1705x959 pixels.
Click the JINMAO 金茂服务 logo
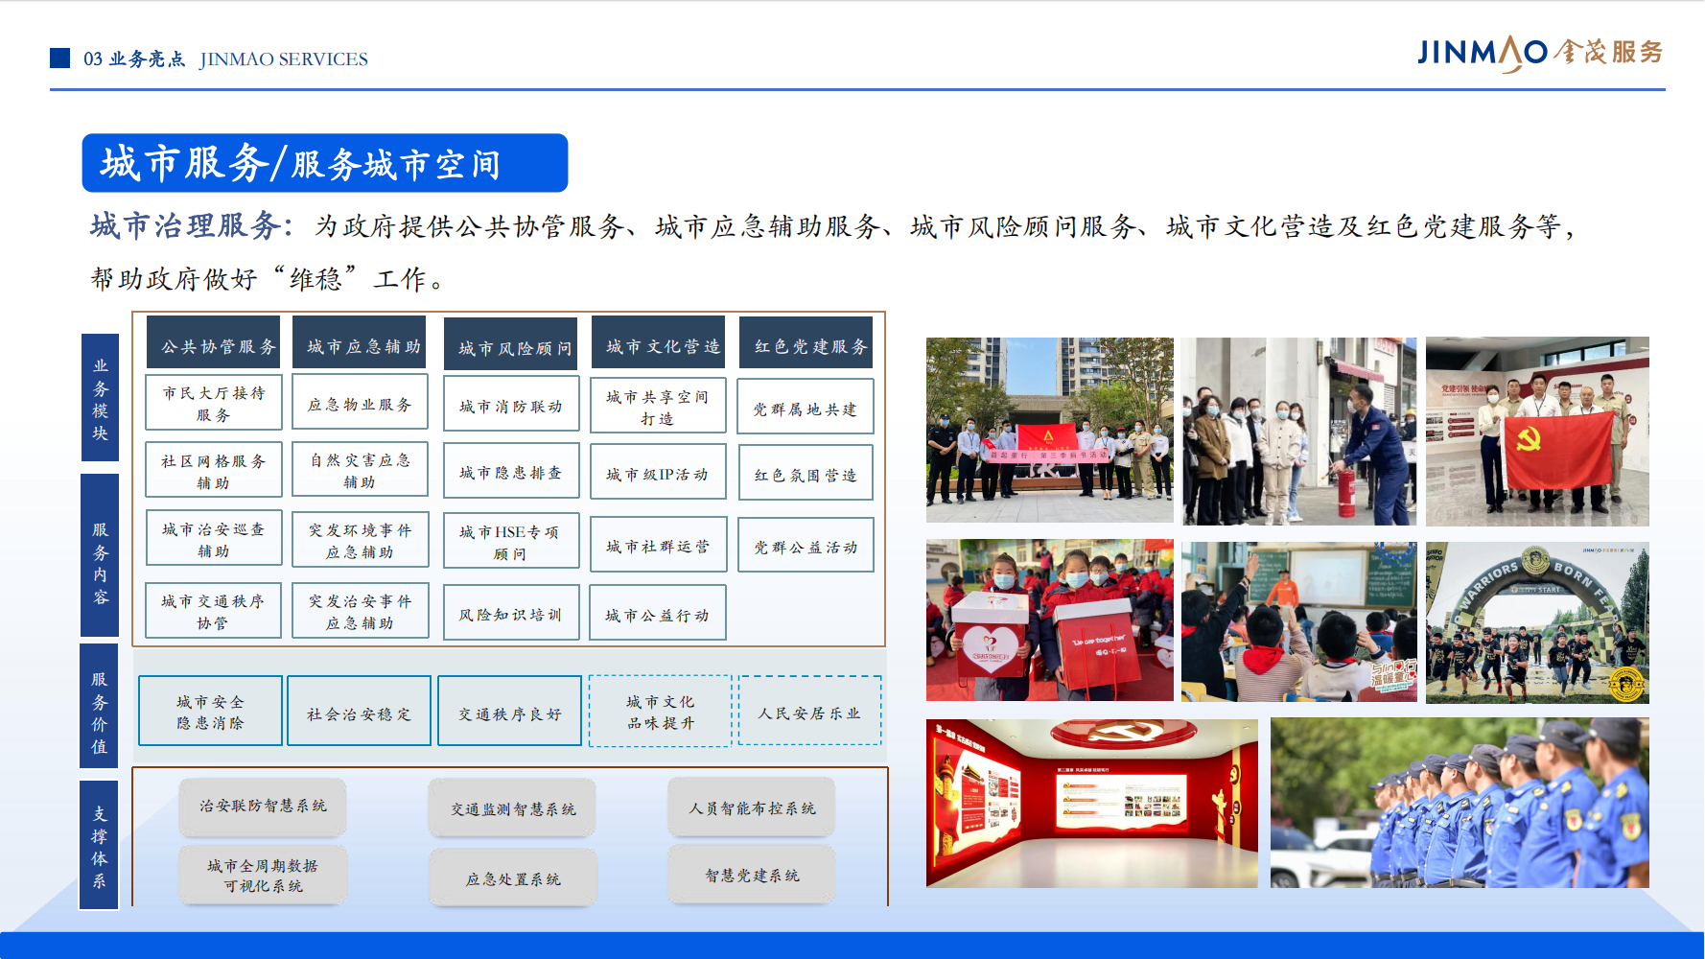click(x=1540, y=53)
